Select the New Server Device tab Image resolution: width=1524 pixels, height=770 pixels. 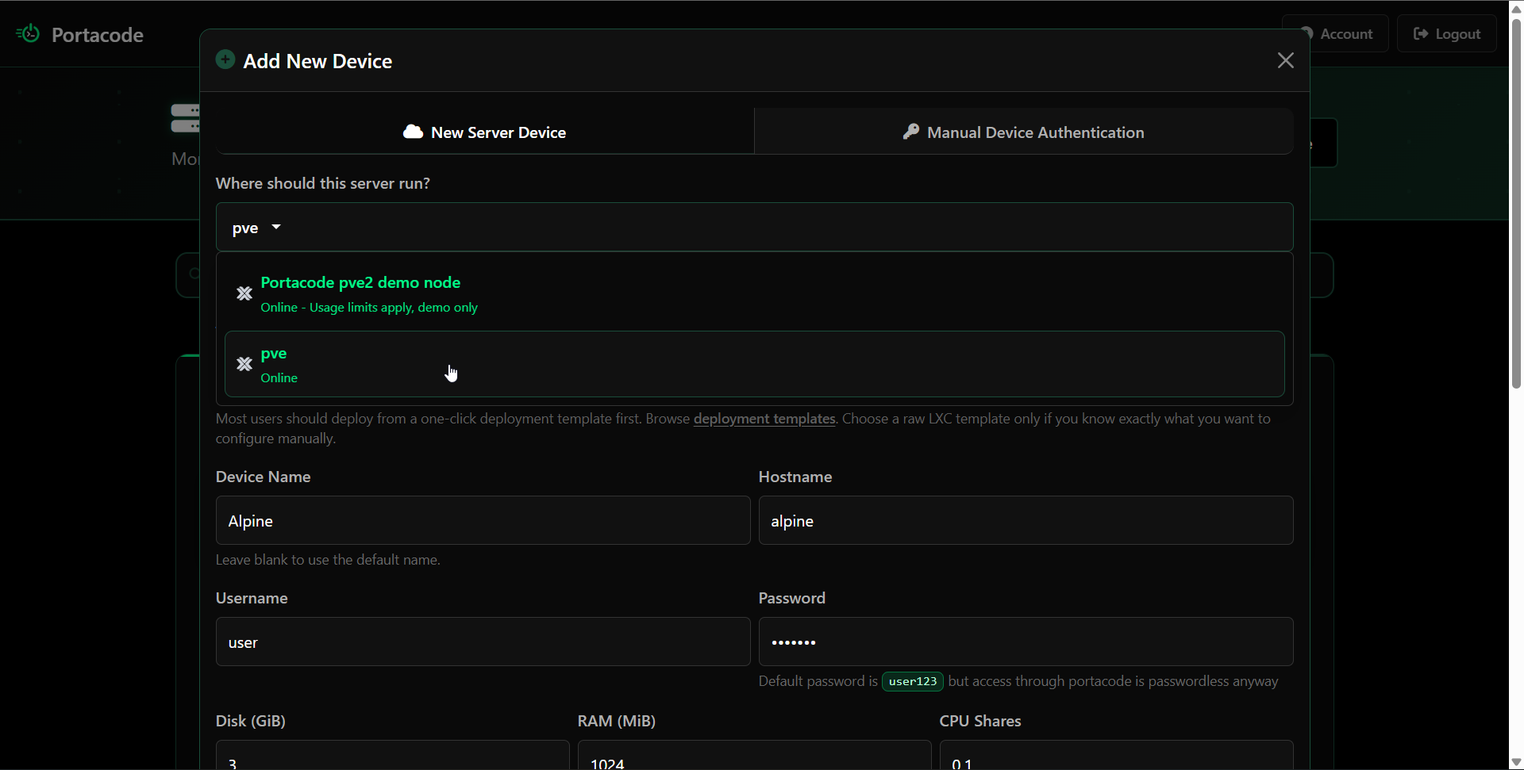click(484, 132)
